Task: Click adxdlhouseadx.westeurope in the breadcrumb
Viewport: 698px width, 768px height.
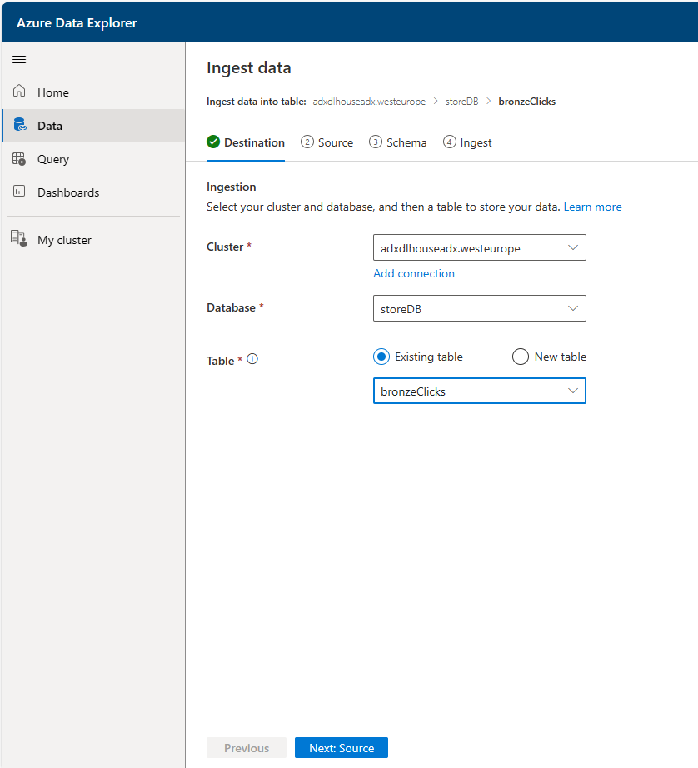Action: click(x=369, y=102)
